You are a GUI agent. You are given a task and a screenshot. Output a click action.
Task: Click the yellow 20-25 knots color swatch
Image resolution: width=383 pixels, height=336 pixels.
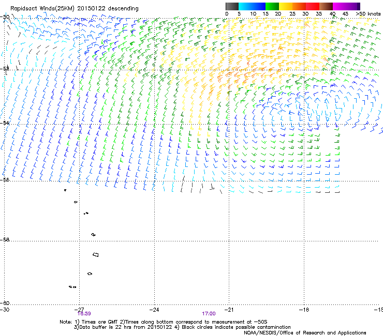[x=286, y=6]
